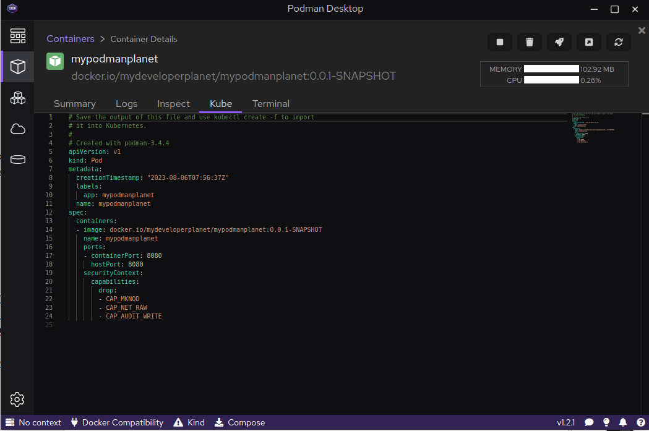Deploy container to Kubernetes rocket icon
The image size is (649, 431).
(559, 42)
